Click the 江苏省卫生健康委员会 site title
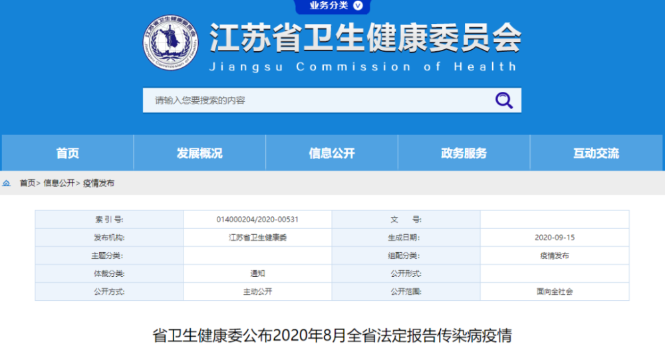Viewport: 665px width, 352px height. pyautogui.click(x=365, y=38)
